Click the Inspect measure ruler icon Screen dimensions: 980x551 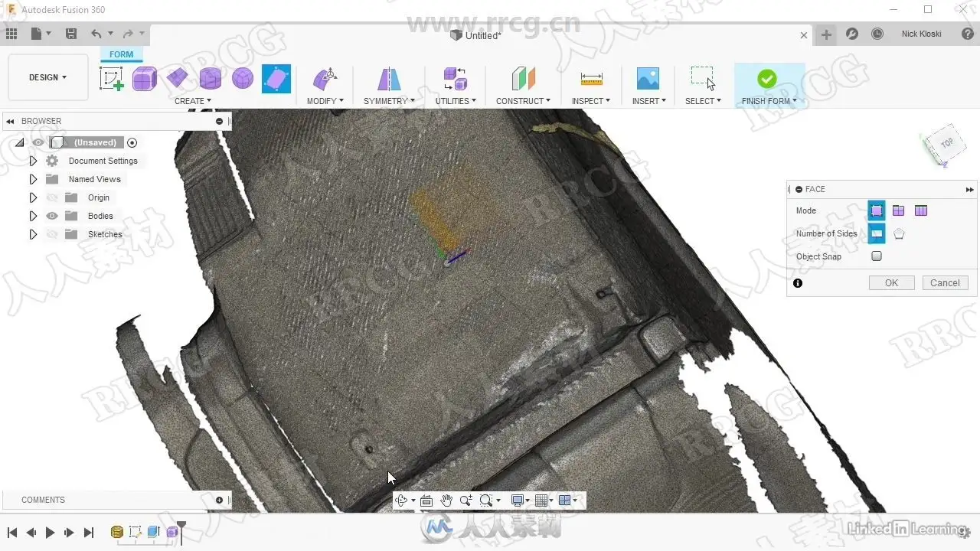591,79
